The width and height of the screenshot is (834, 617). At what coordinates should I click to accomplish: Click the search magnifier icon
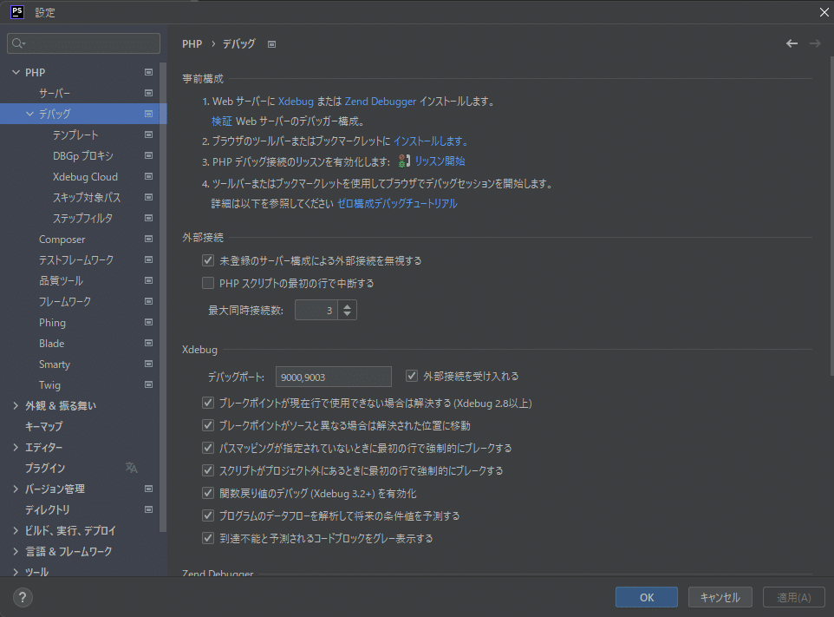[x=18, y=43]
